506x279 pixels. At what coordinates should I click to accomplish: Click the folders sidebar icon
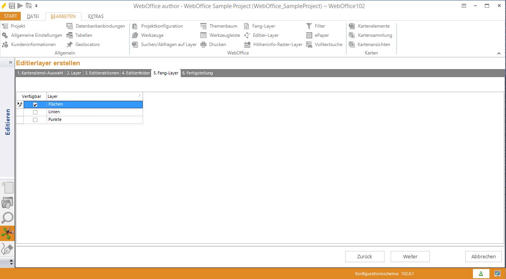click(x=7, y=203)
